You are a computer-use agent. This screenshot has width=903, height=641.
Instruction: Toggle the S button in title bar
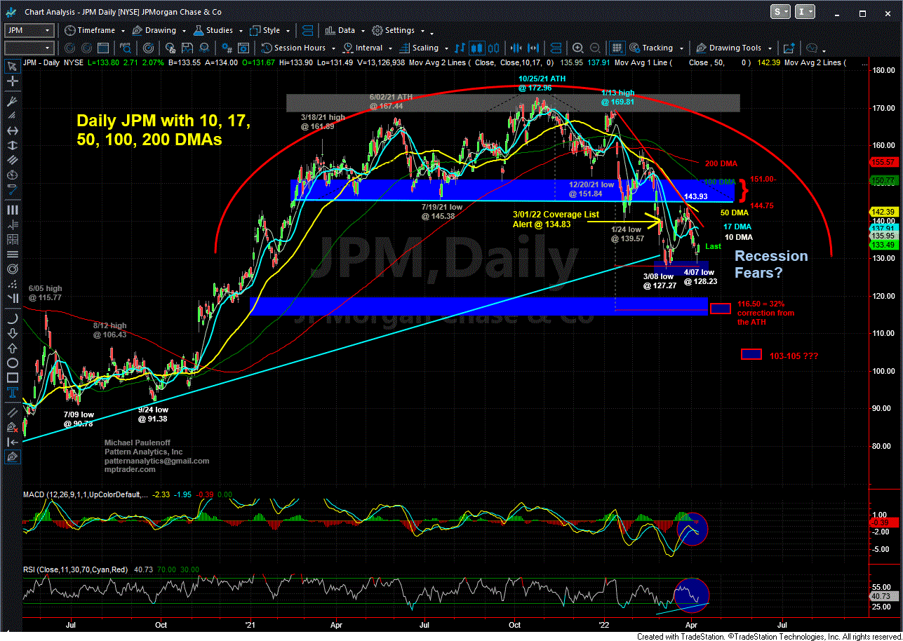coord(780,11)
